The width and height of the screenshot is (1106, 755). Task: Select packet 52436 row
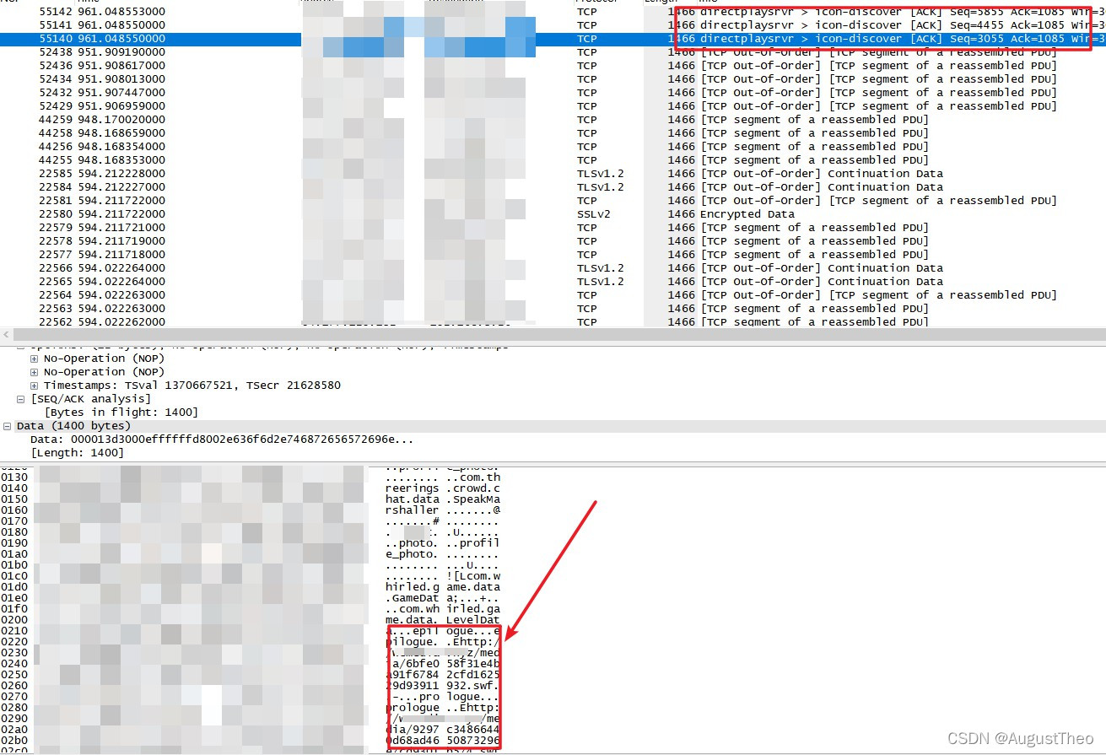[553, 66]
